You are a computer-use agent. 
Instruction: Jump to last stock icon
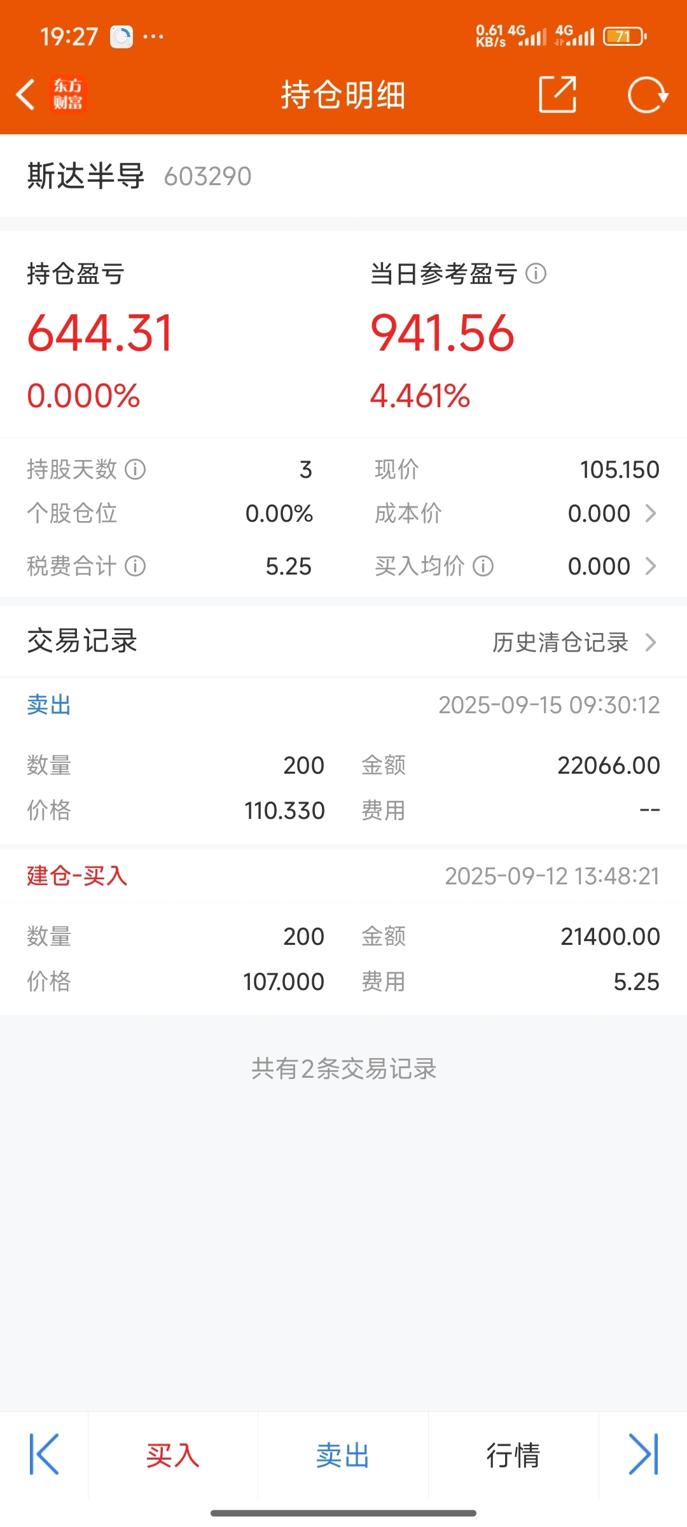click(x=643, y=1454)
